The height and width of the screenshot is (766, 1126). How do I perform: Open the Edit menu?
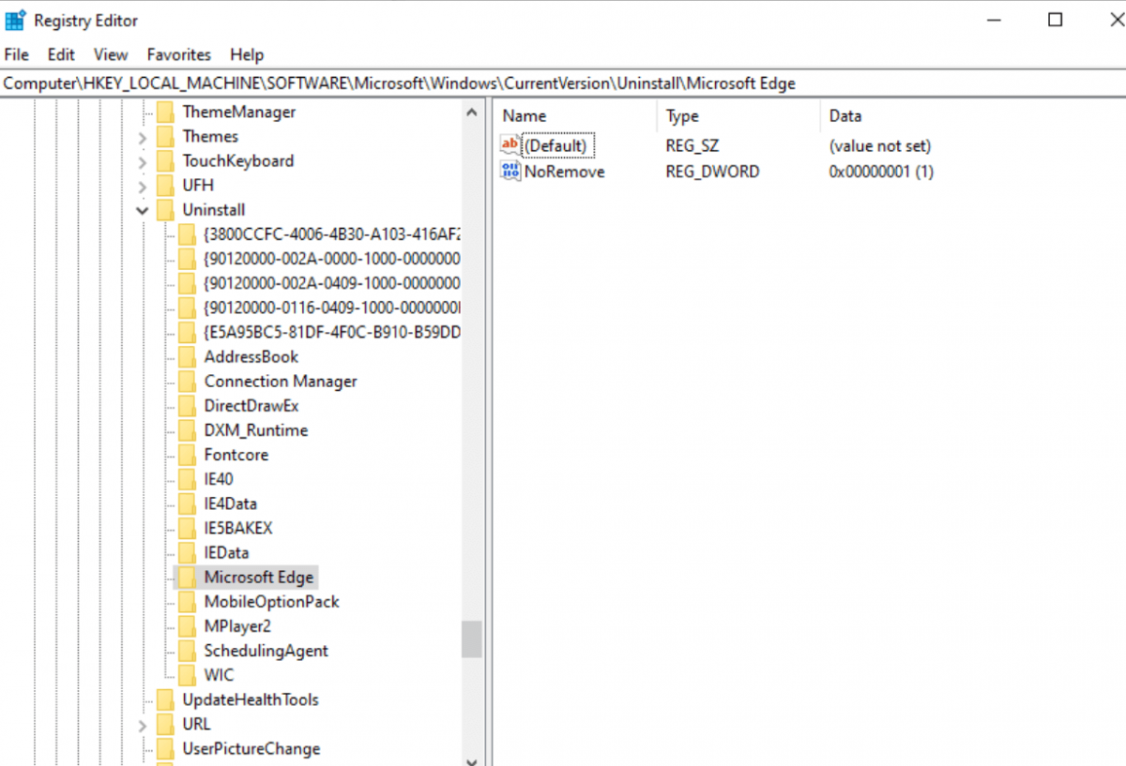coord(60,54)
